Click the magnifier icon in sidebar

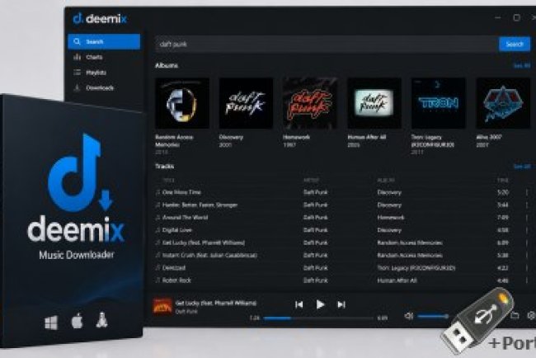(78, 41)
